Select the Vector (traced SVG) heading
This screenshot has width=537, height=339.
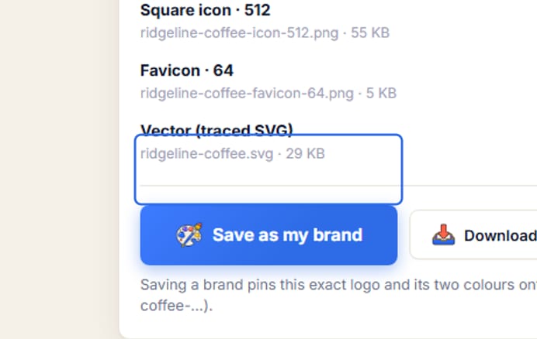pos(217,130)
